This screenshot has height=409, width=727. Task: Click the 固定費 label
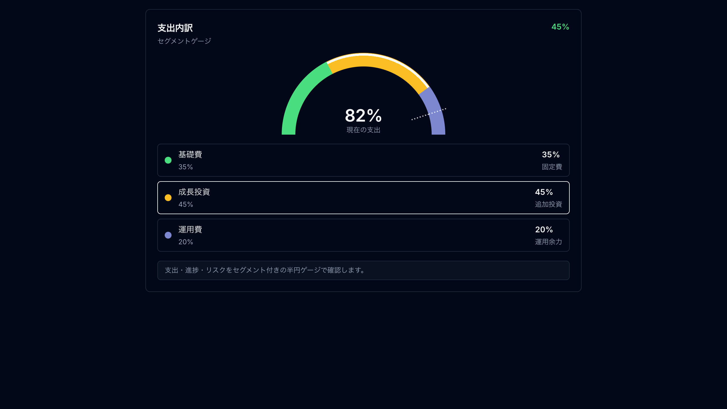(552, 167)
